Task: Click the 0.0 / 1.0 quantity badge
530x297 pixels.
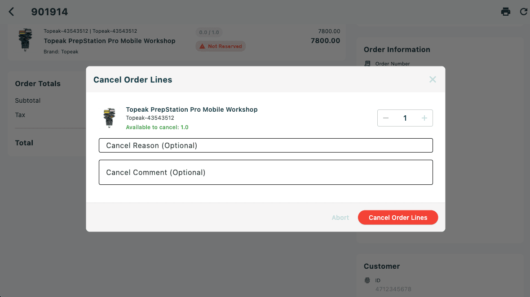Action: point(209,32)
